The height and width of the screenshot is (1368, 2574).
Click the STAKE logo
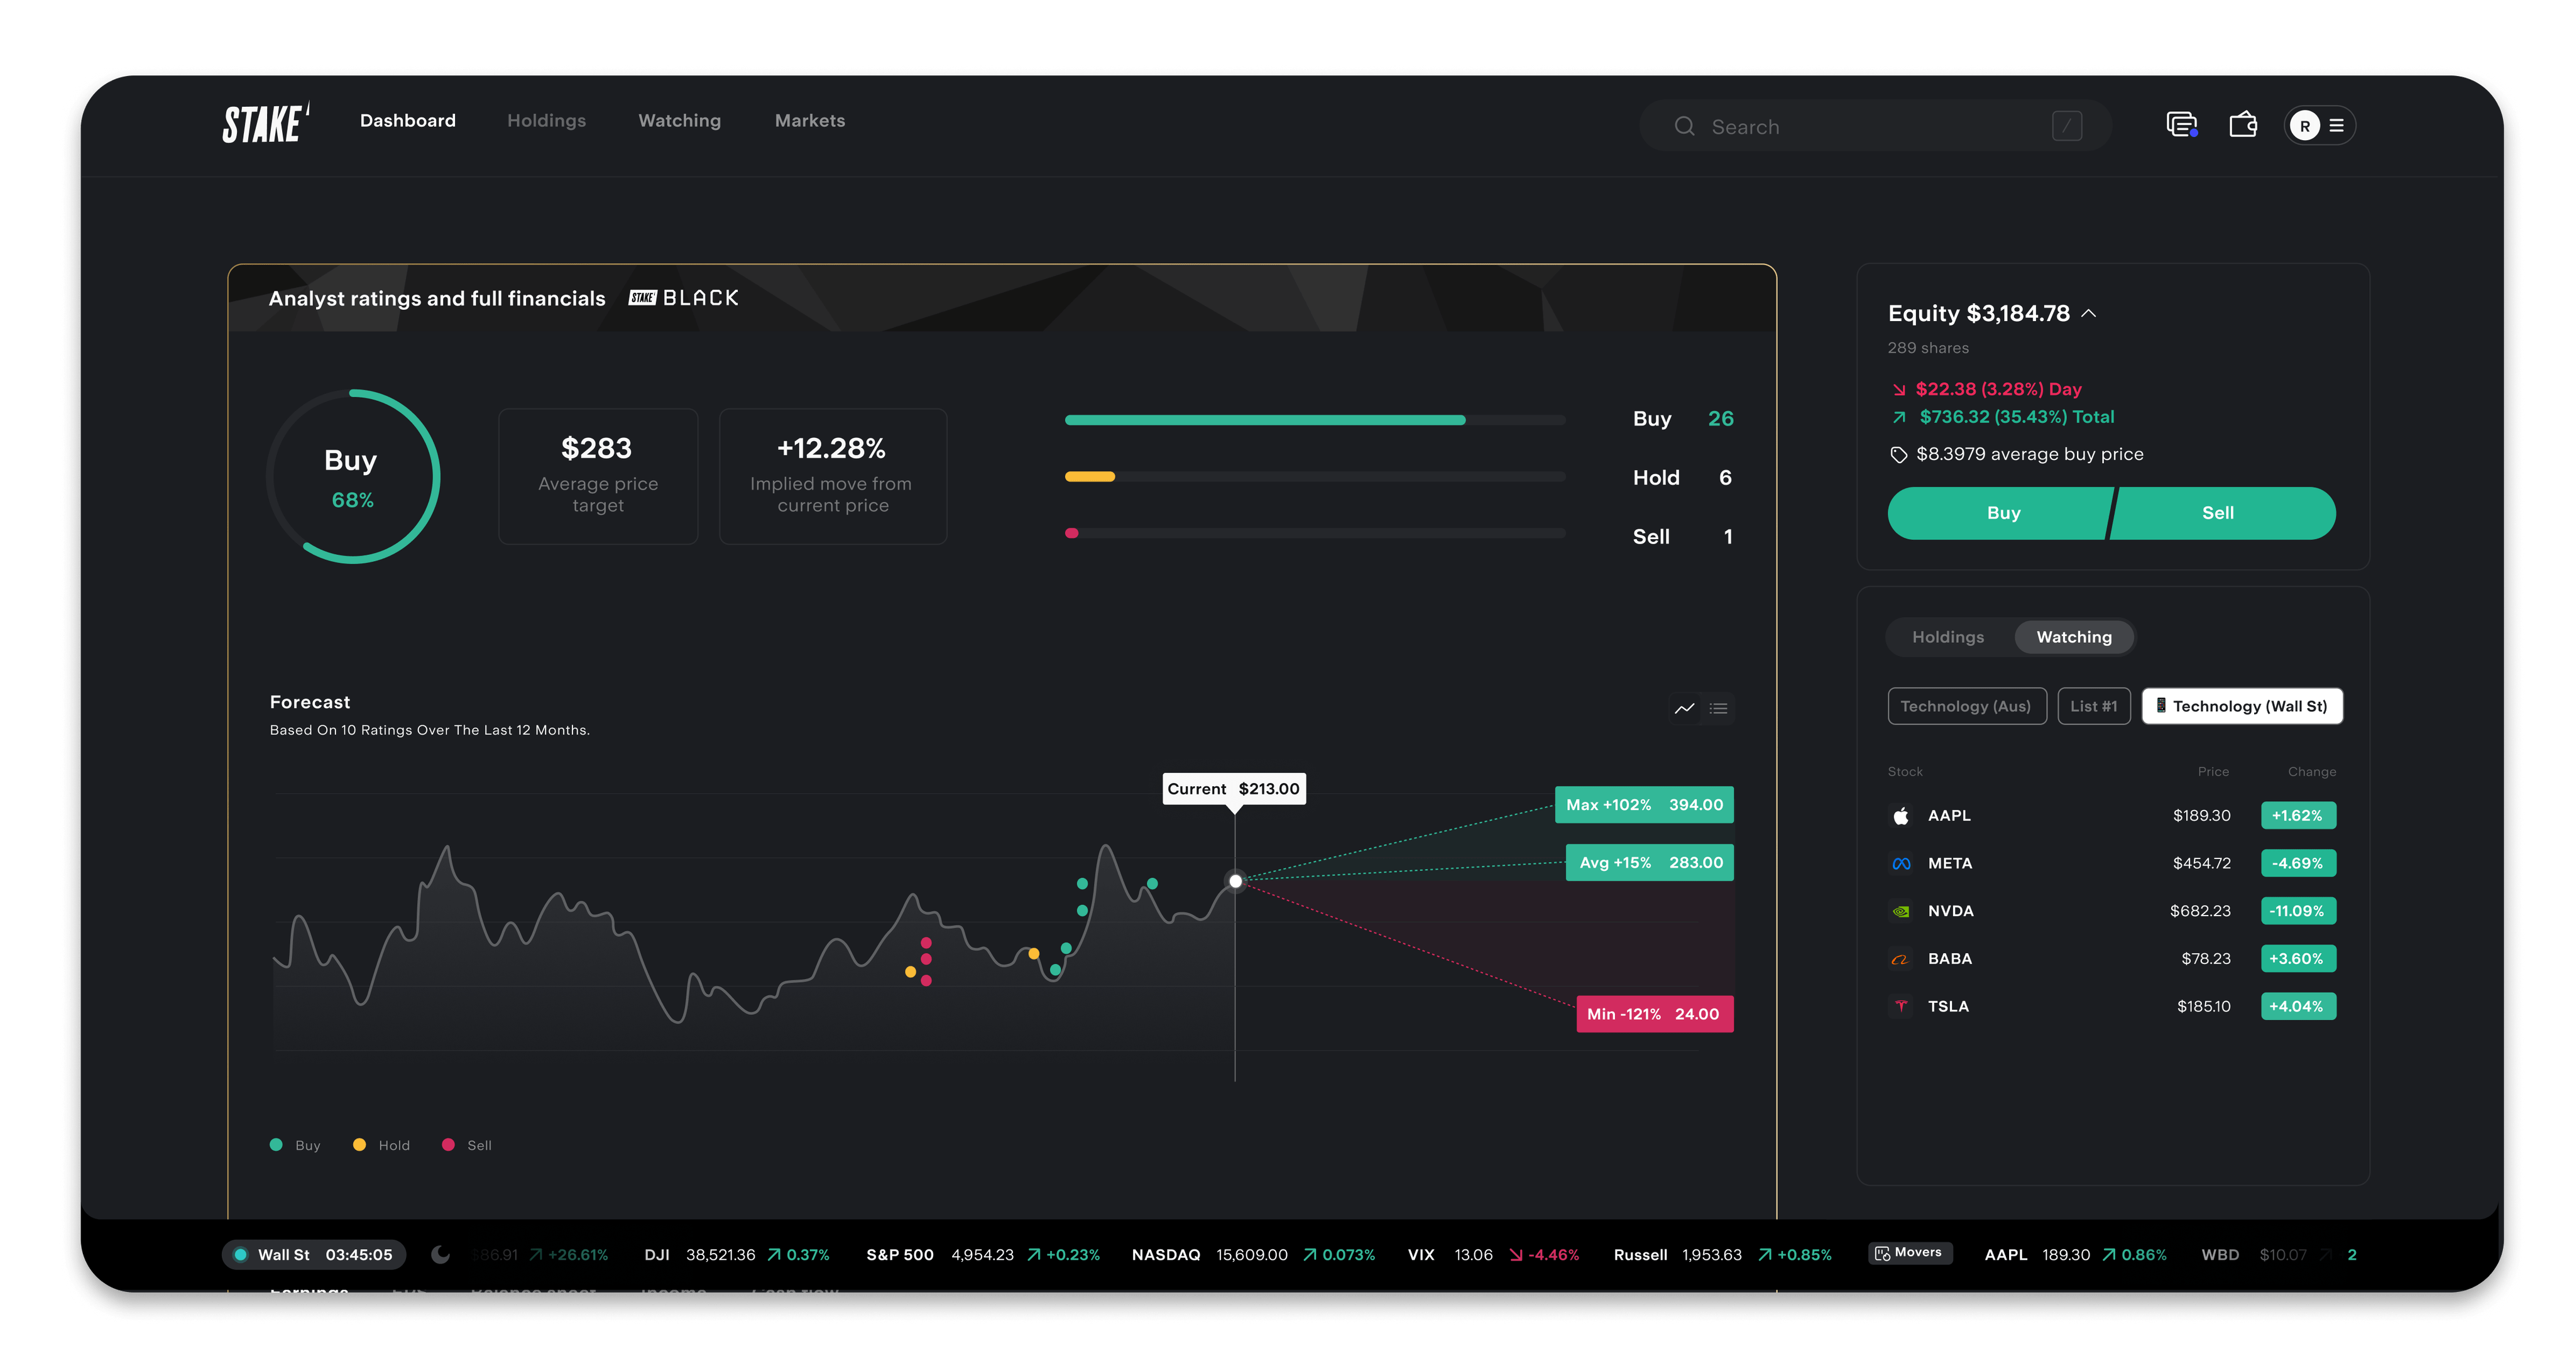tap(266, 123)
